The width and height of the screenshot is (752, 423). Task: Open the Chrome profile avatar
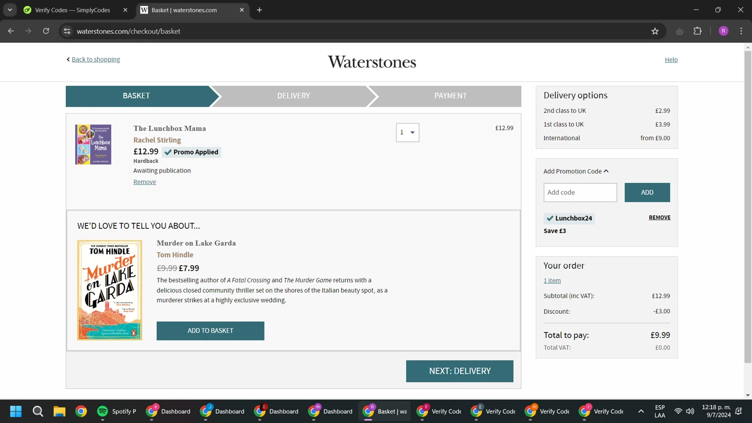point(723,31)
